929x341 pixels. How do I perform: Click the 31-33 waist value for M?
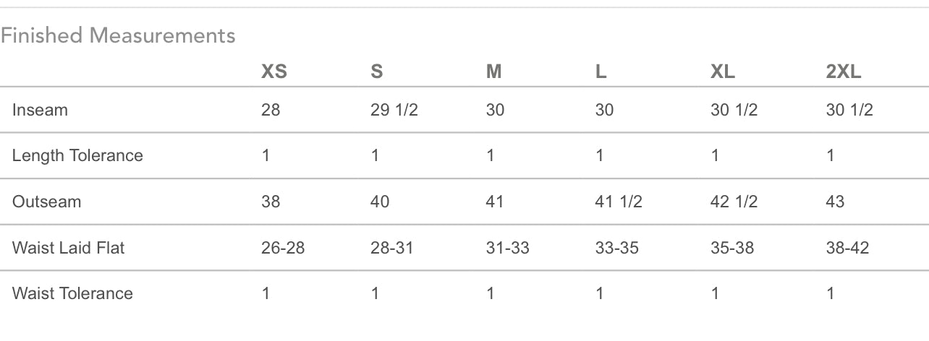508,248
